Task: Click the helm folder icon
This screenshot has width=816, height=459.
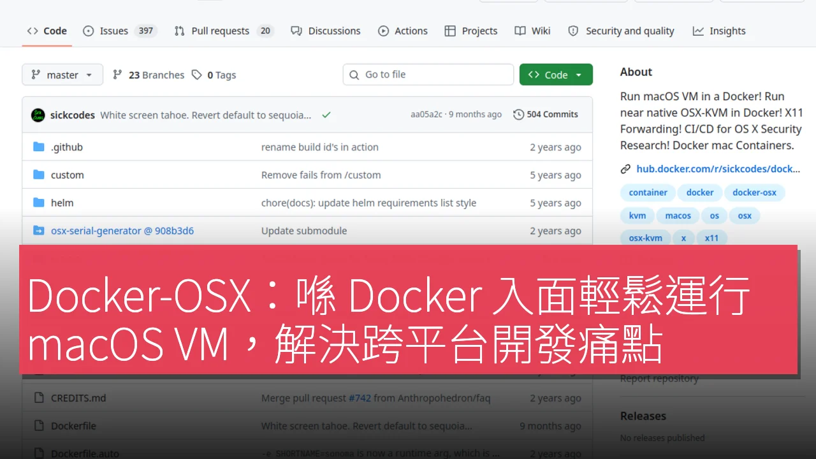Action: (39, 203)
